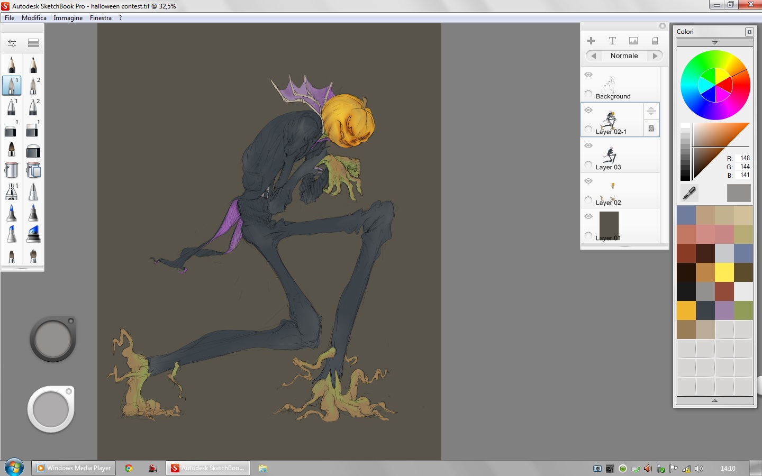The height and width of the screenshot is (476, 762).
Task: Close the layers panel round button
Action: click(x=663, y=26)
